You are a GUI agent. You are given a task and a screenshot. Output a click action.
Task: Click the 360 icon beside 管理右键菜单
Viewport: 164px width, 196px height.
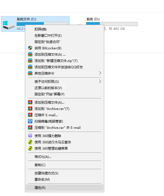coord(30,148)
